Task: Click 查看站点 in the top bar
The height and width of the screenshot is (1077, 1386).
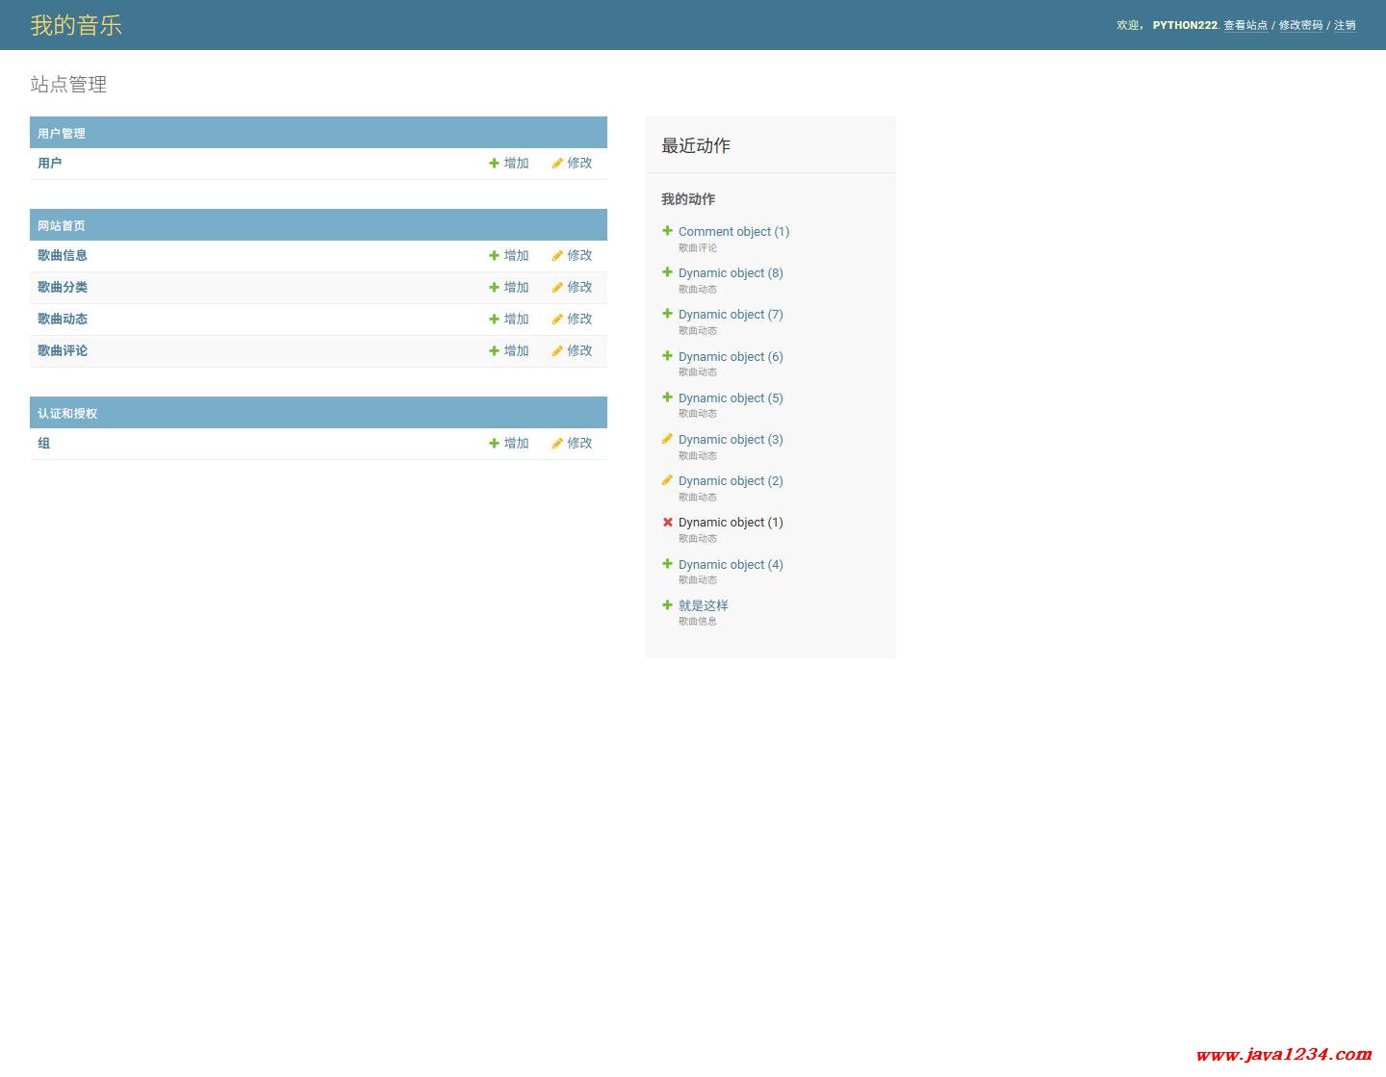Action: pyautogui.click(x=1245, y=25)
